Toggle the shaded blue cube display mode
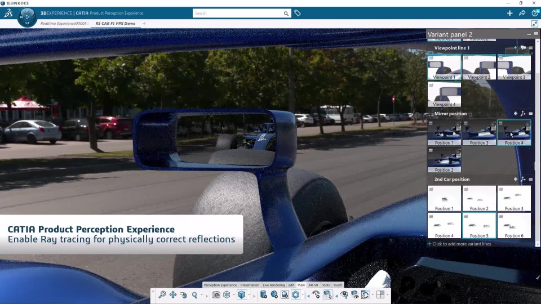The height and width of the screenshot is (304, 541). coord(242,294)
